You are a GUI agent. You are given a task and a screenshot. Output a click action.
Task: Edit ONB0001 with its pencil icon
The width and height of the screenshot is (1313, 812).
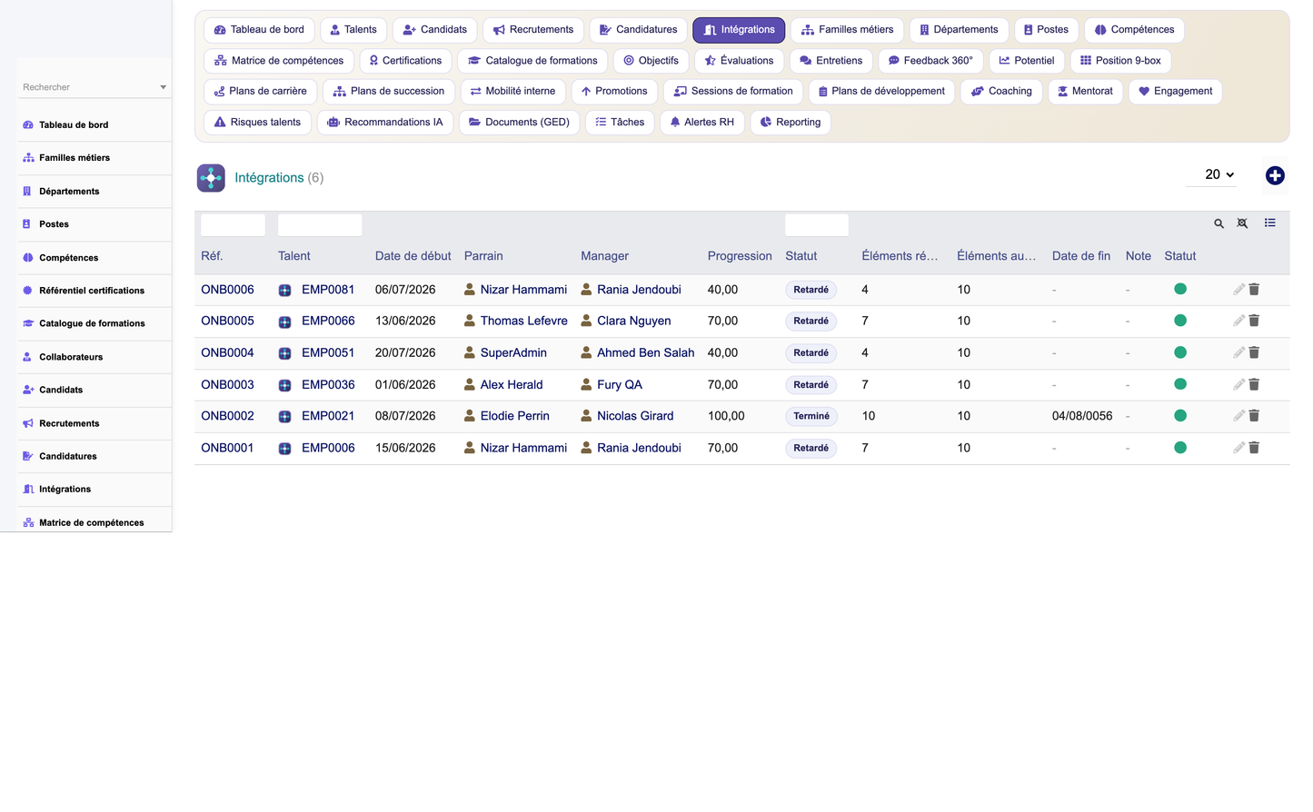coord(1238,447)
